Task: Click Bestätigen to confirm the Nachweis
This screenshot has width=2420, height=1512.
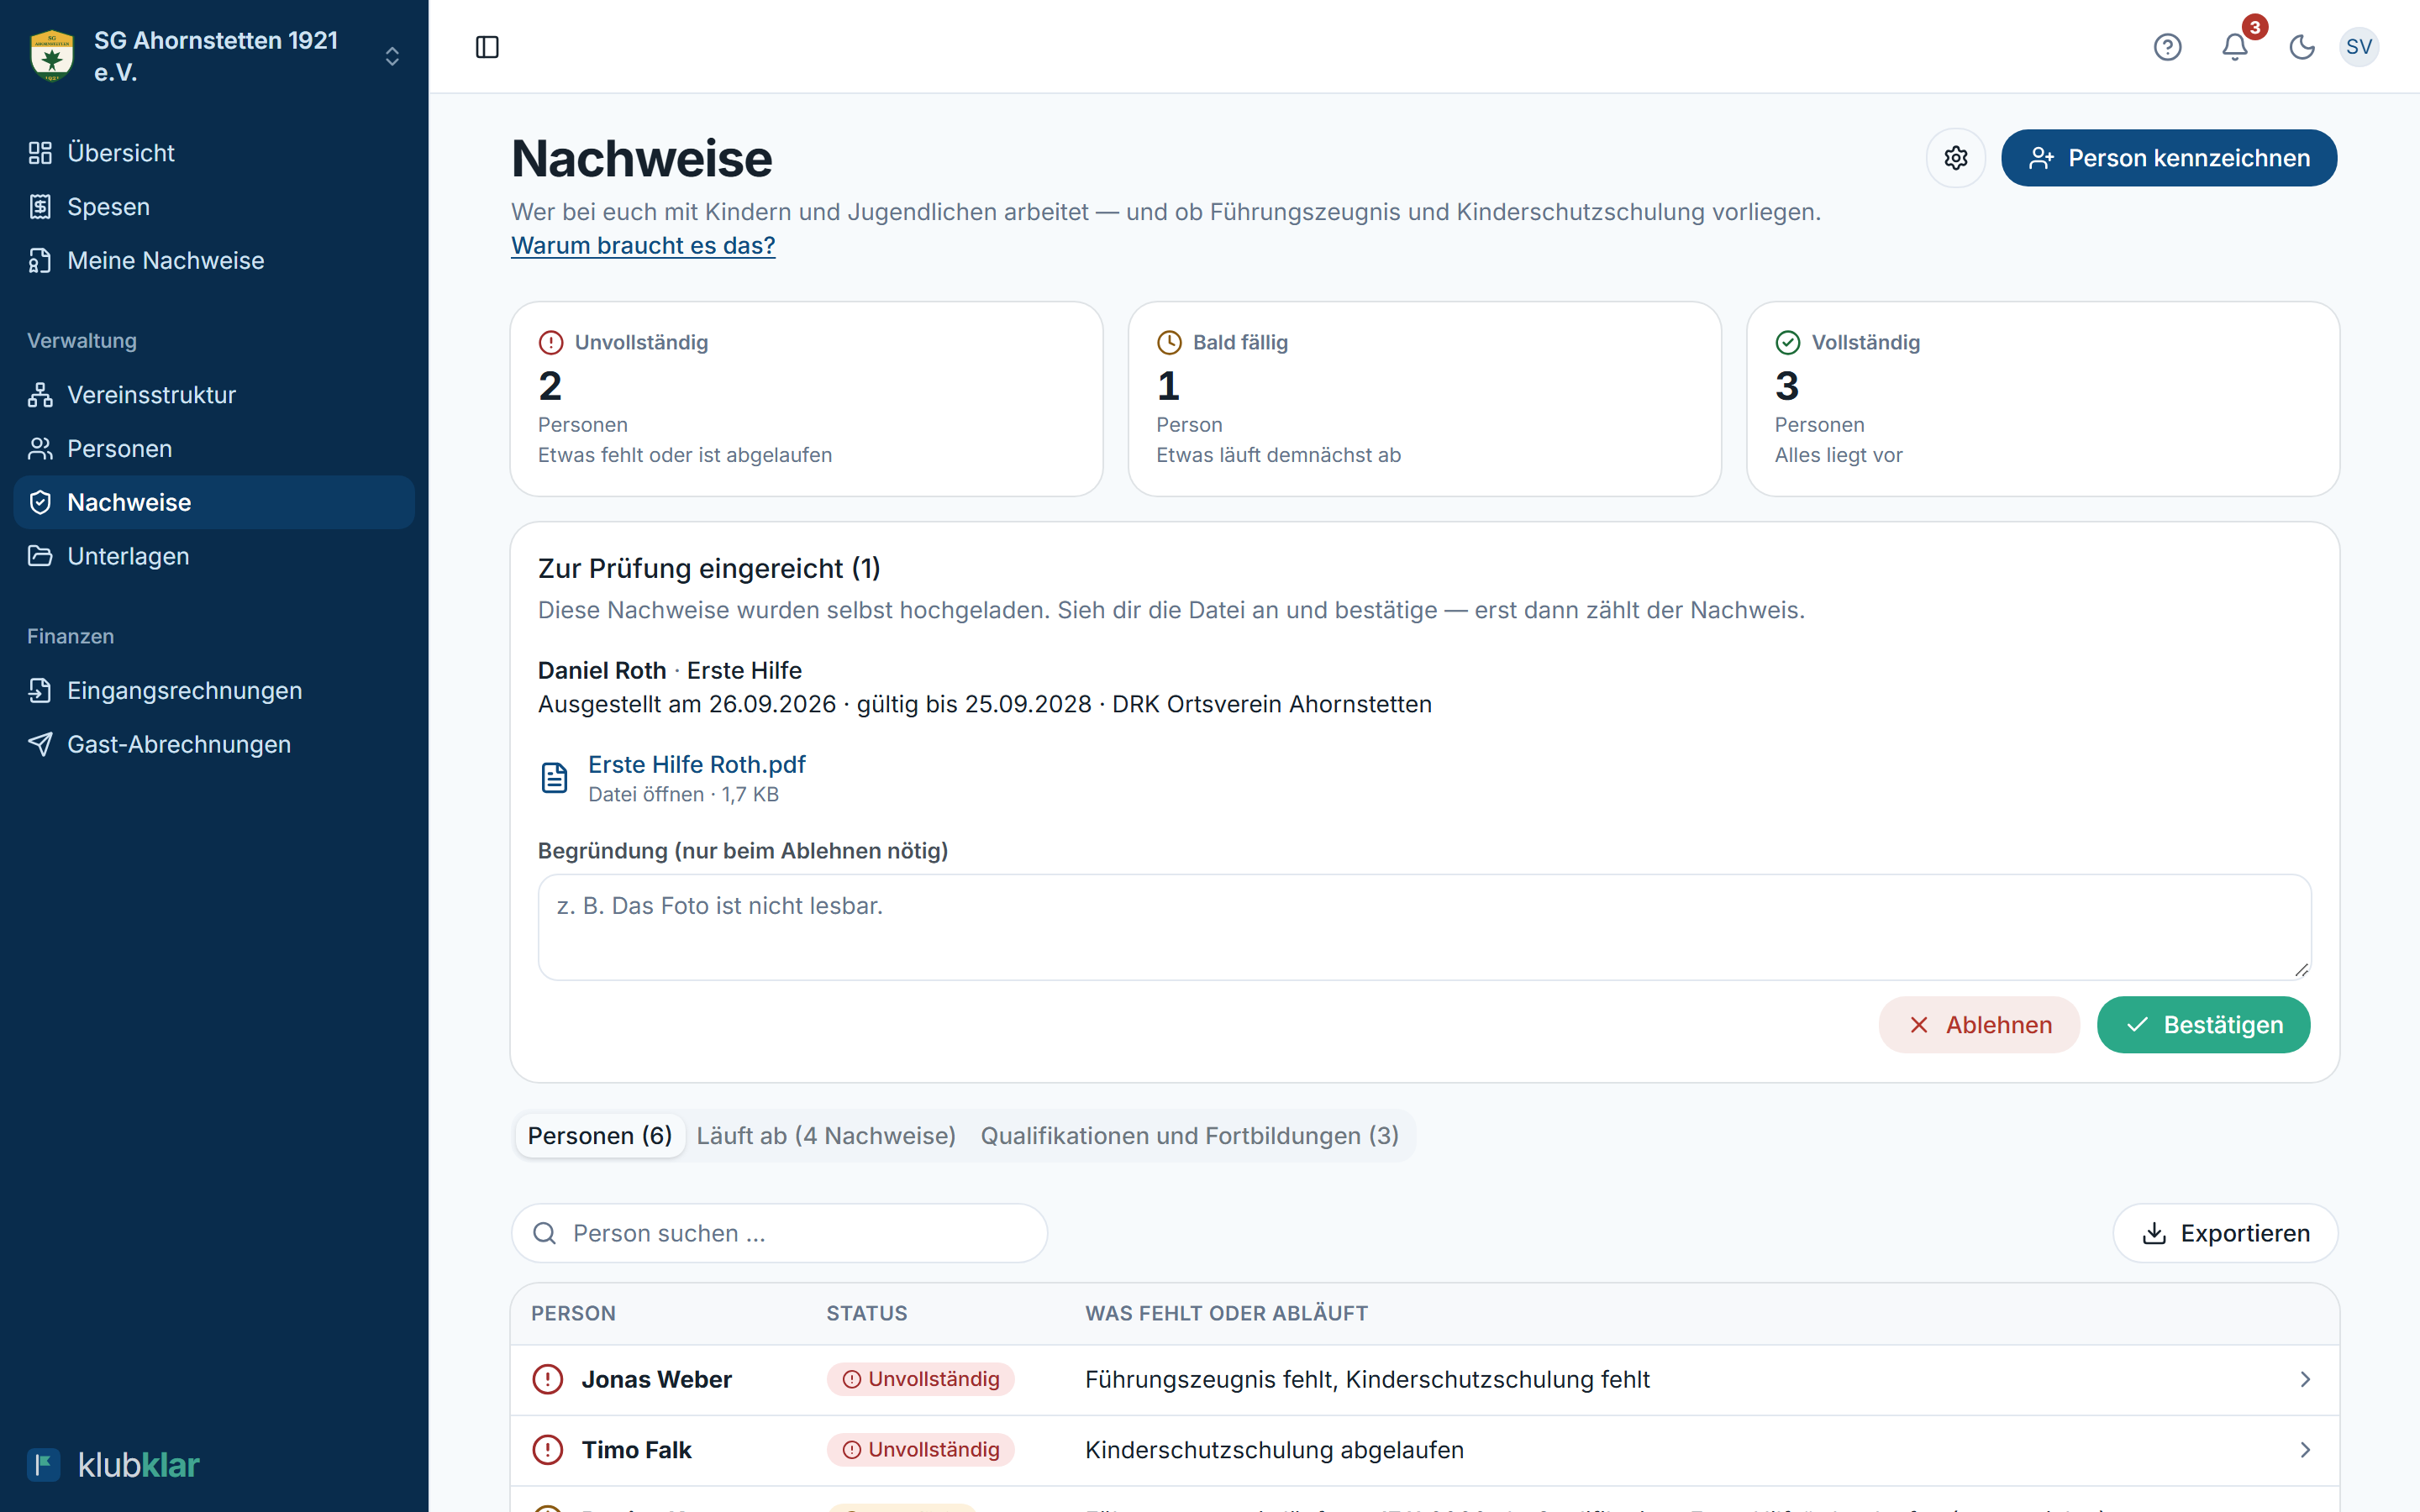Action: click(2203, 1025)
